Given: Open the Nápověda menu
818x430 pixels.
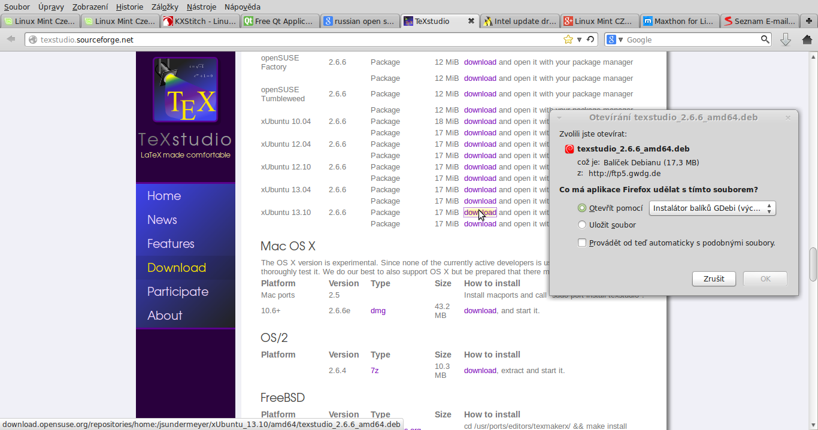Looking at the screenshot, I should (243, 7).
